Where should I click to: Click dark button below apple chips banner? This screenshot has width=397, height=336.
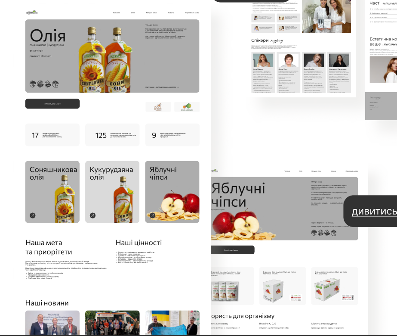232,250
